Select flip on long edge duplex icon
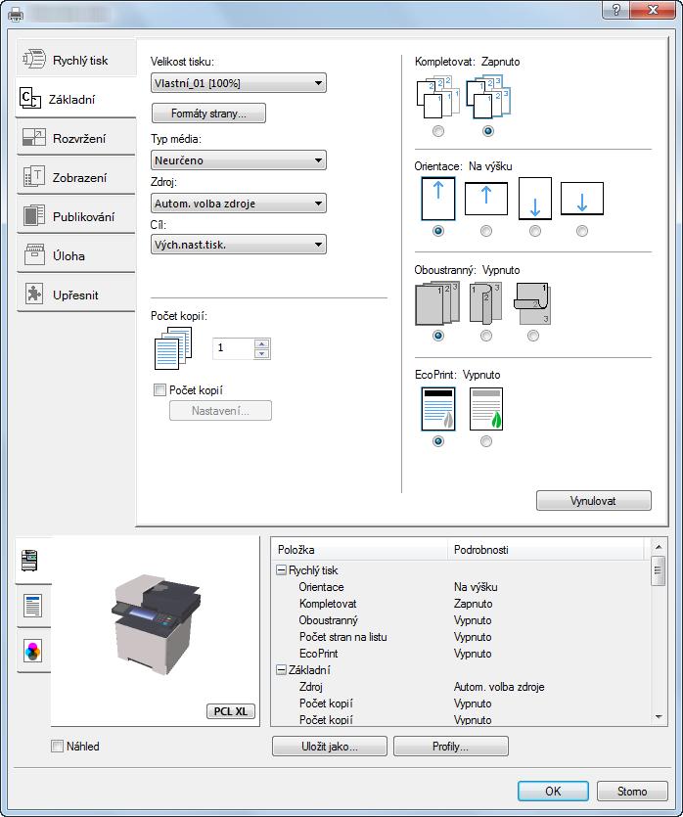Viewport: 683px width, 817px height. click(x=486, y=303)
